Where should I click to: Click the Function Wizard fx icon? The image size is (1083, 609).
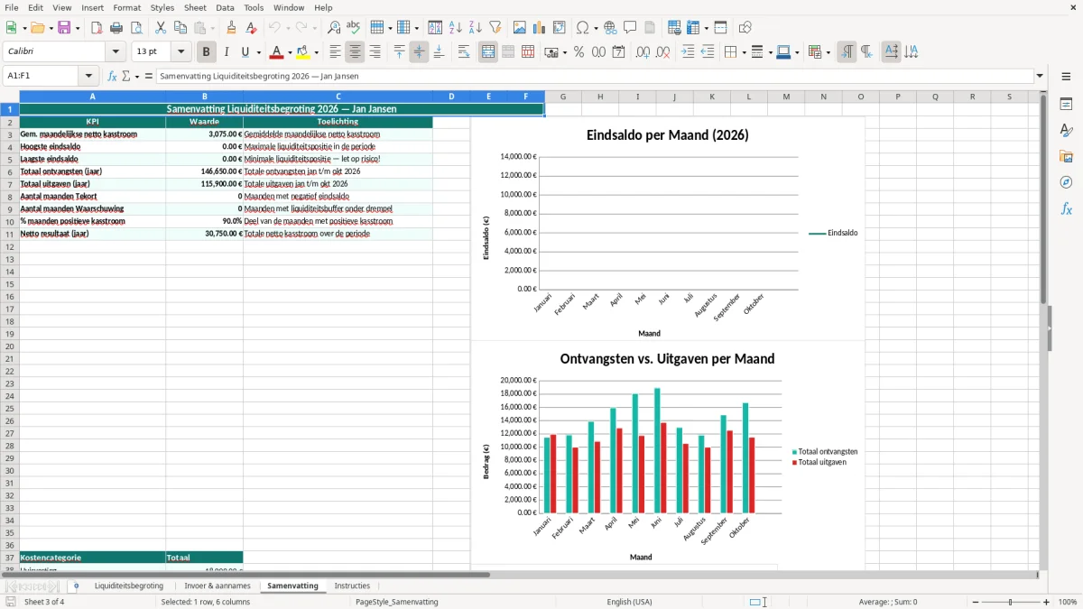click(113, 77)
